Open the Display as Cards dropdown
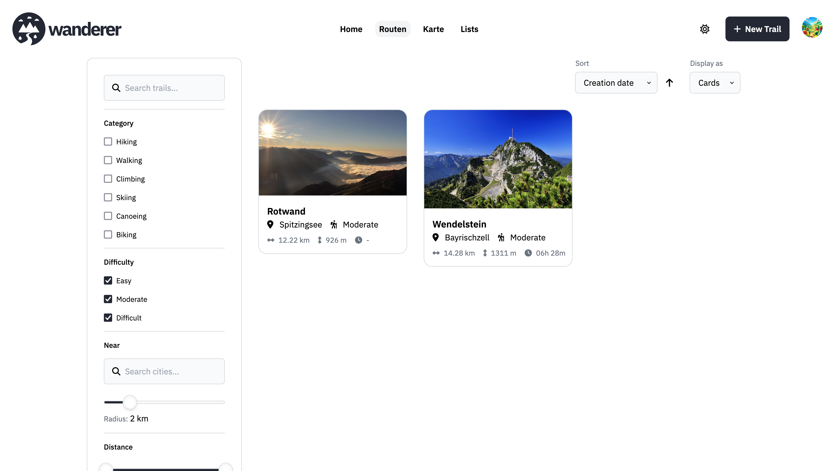Image resolution: width=835 pixels, height=471 pixels. pos(715,83)
